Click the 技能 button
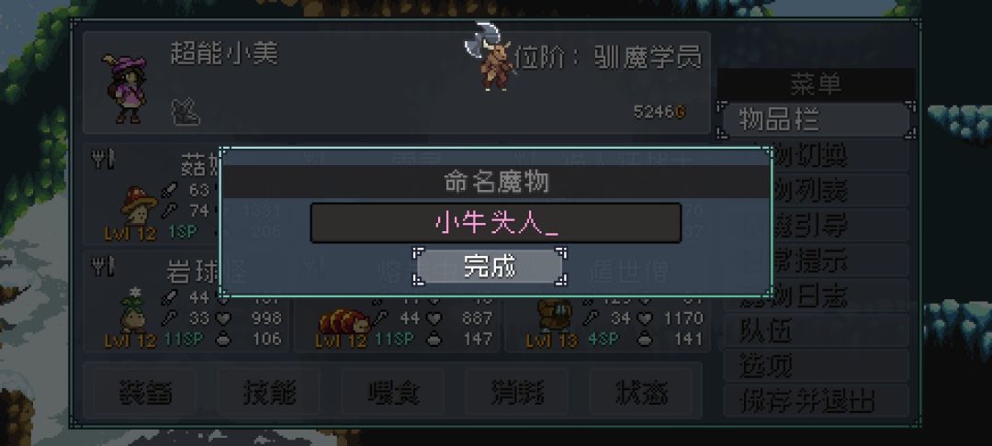The image size is (992, 446). pyautogui.click(x=269, y=392)
